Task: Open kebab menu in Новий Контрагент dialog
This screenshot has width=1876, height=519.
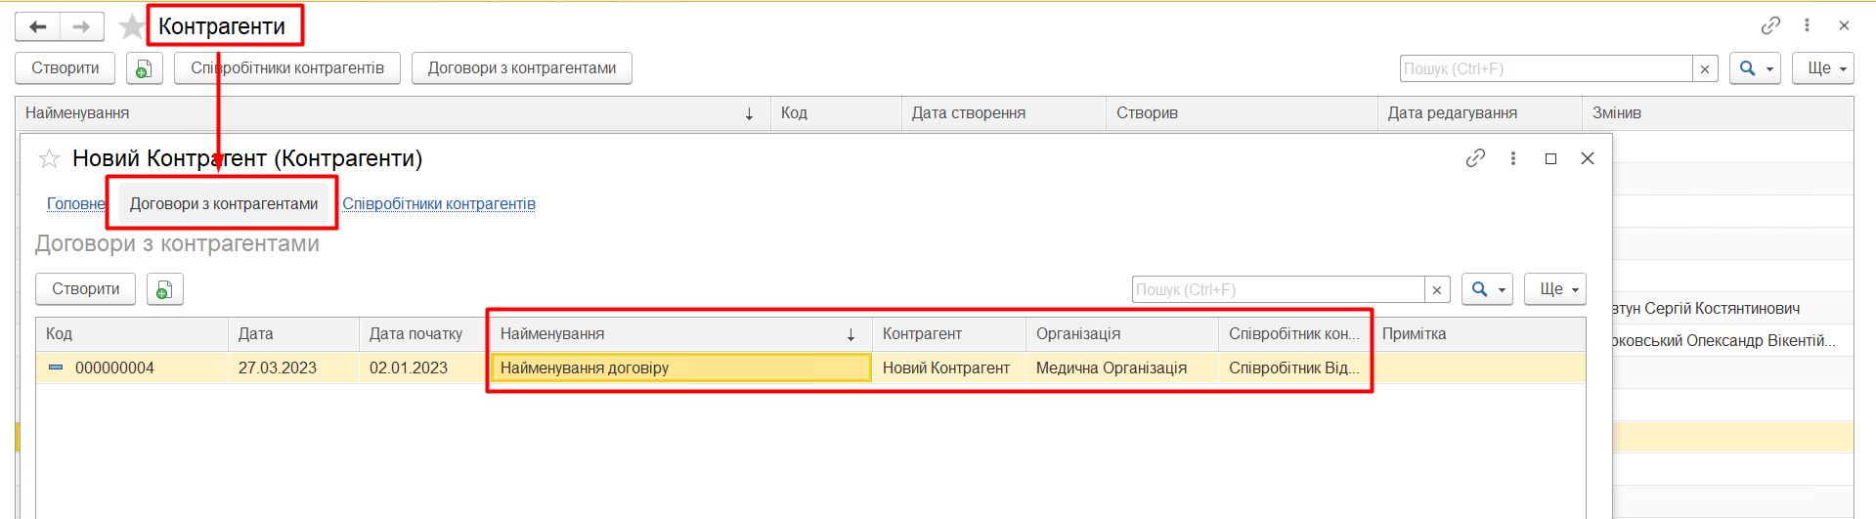Action: (x=1512, y=158)
